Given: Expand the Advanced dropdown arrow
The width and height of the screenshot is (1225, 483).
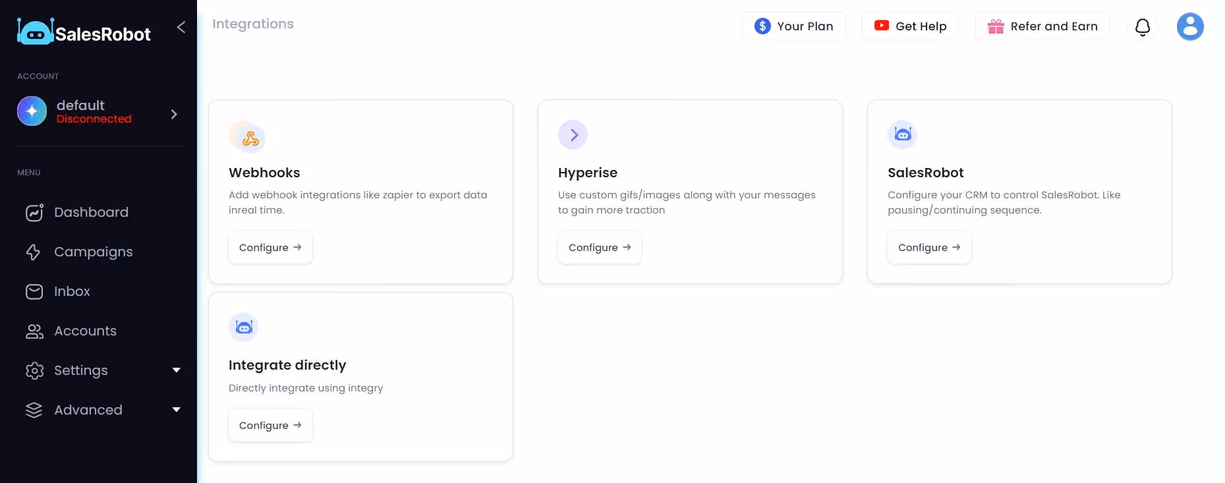Looking at the screenshot, I should click(x=176, y=410).
